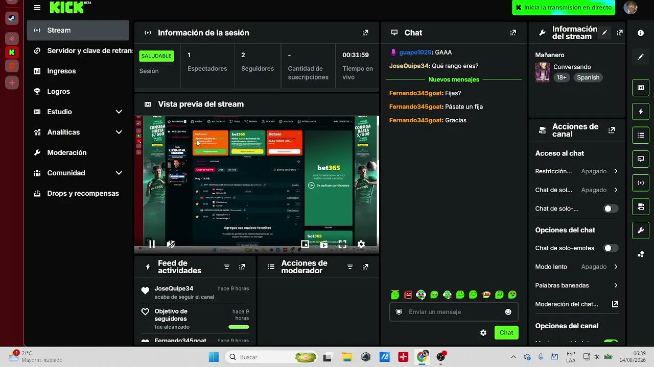Toggle the Chat de solo-... switch under Acceso al chat
This screenshot has width=654, height=367.
pyautogui.click(x=611, y=208)
